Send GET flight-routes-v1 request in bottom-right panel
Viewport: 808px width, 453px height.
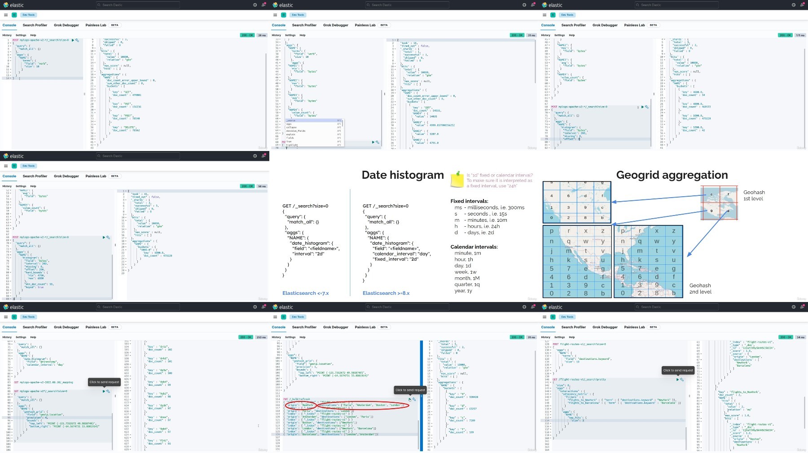tap(678, 380)
